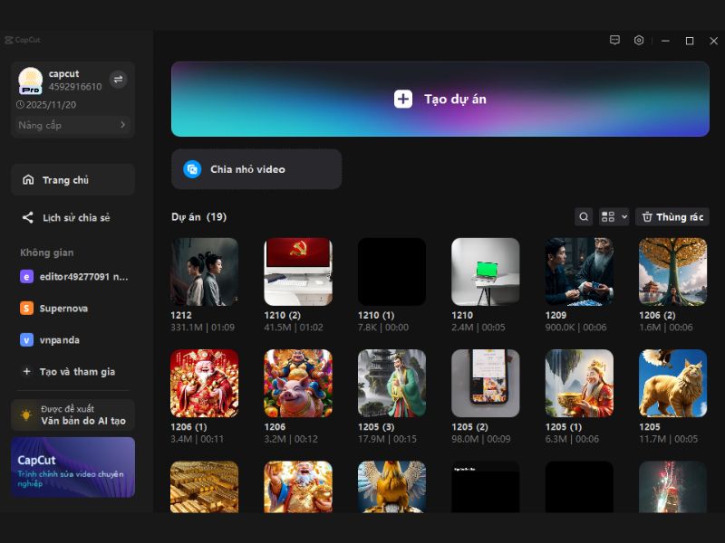This screenshot has width=725, height=543.
Task: Open Lịch sử chia sẻ
Action: [x=72, y=217]
